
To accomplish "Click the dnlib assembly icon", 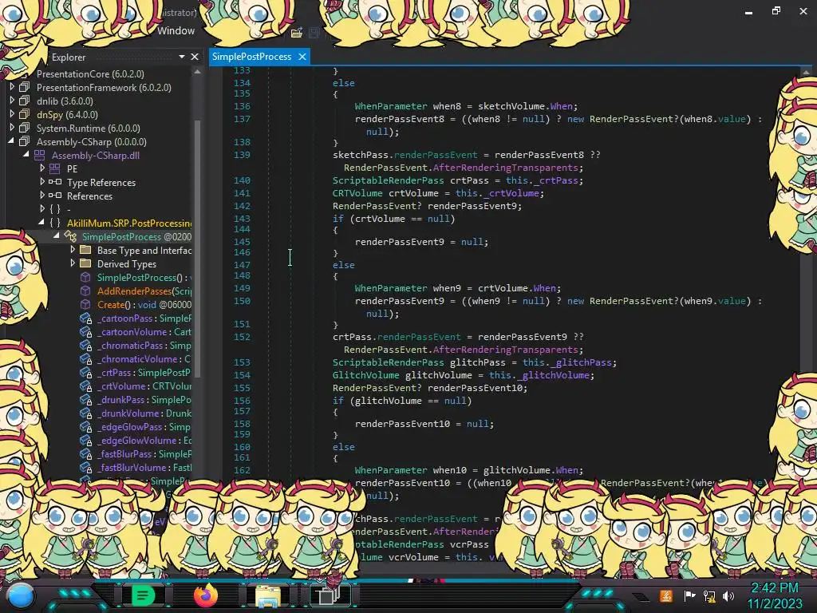I will [x=25, y=101].
